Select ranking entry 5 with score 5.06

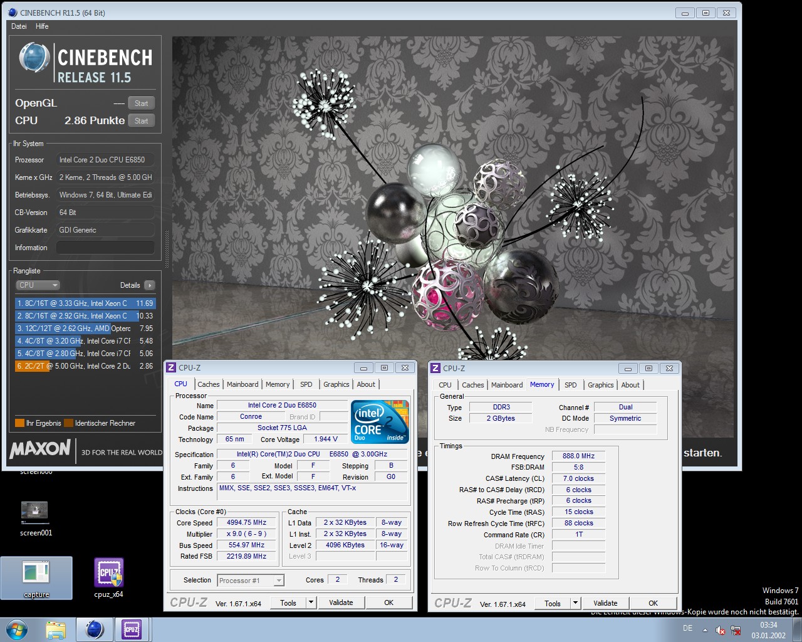(85, 354)
